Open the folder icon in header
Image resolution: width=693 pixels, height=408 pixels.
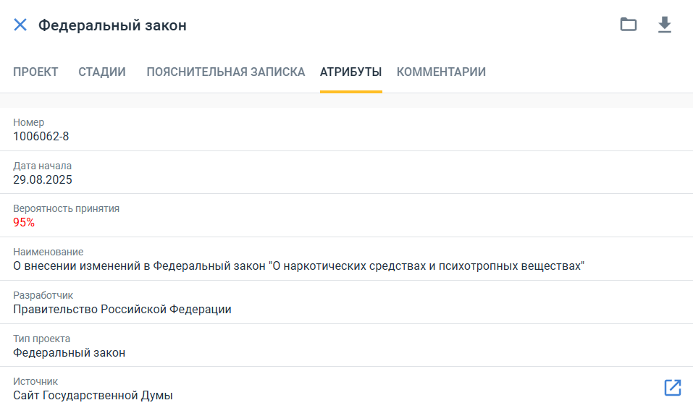628,25
